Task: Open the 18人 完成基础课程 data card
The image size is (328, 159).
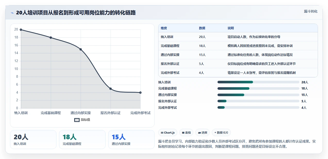Action: point(82,140)
